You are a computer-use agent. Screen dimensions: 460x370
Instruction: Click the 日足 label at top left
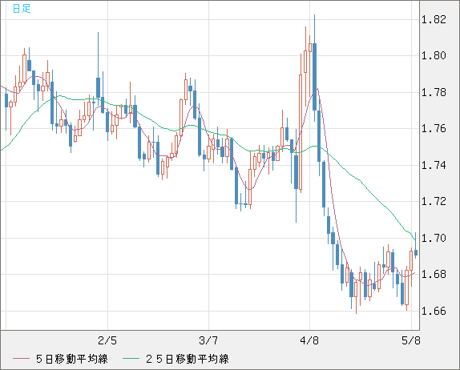[x=22, y=8]
